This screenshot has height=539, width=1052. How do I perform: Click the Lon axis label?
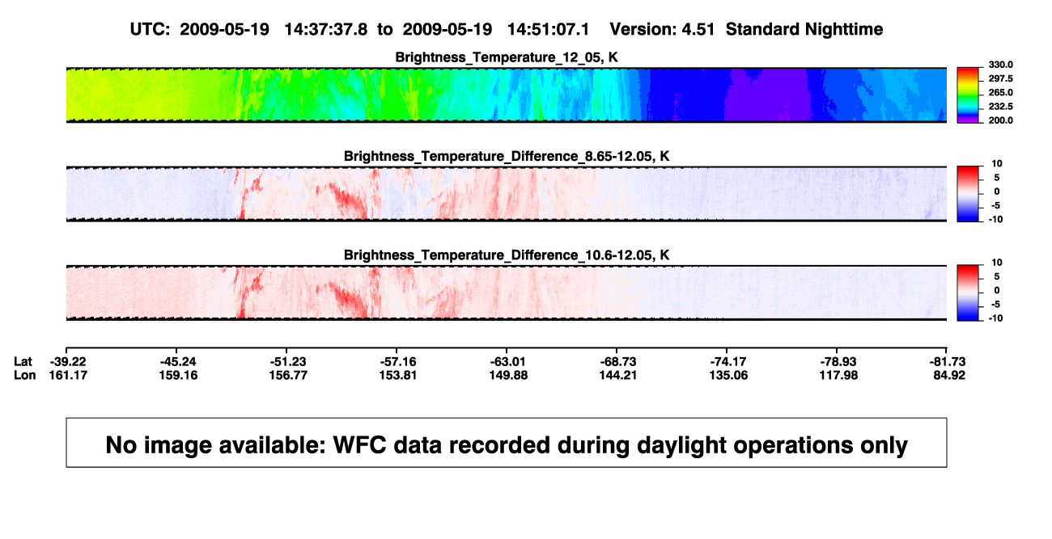click(x=24, y=375)
